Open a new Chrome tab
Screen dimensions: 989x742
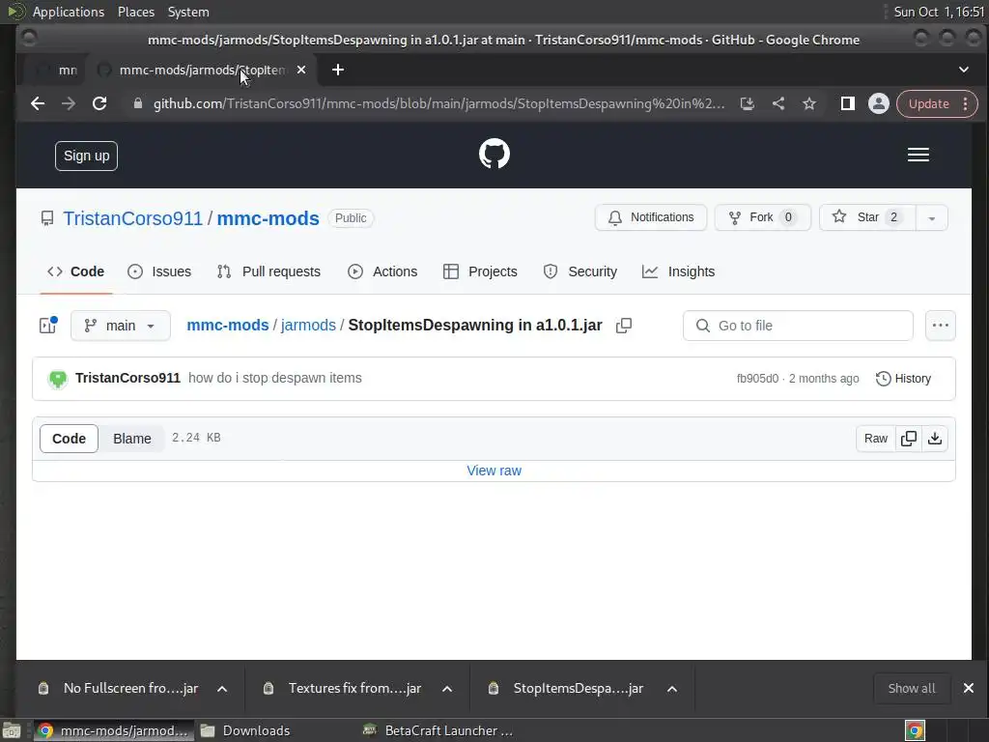pos(338,70)
